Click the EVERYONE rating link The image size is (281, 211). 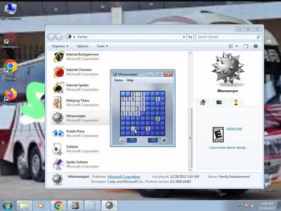(234, 129)
